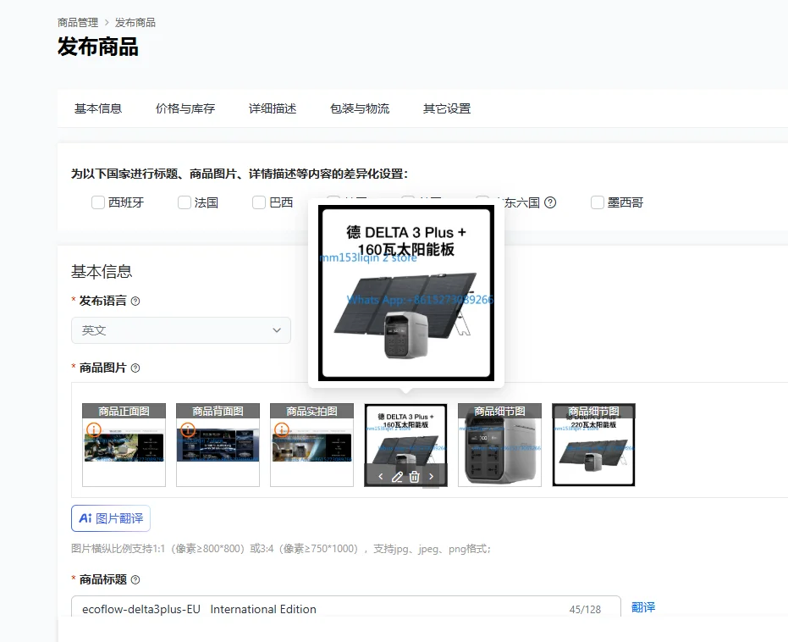
Task: Delete the selected image with the trash icon
Action: pos(414,477)
